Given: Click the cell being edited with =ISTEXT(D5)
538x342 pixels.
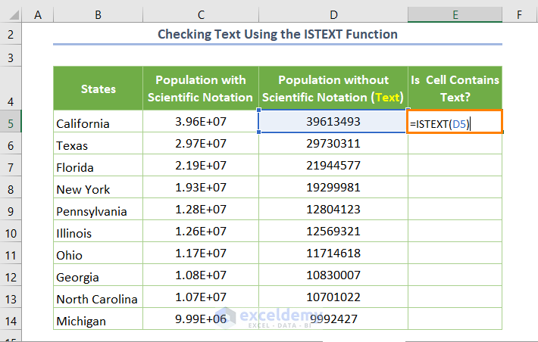Looking at the screenshot, I should pos(454,123).
